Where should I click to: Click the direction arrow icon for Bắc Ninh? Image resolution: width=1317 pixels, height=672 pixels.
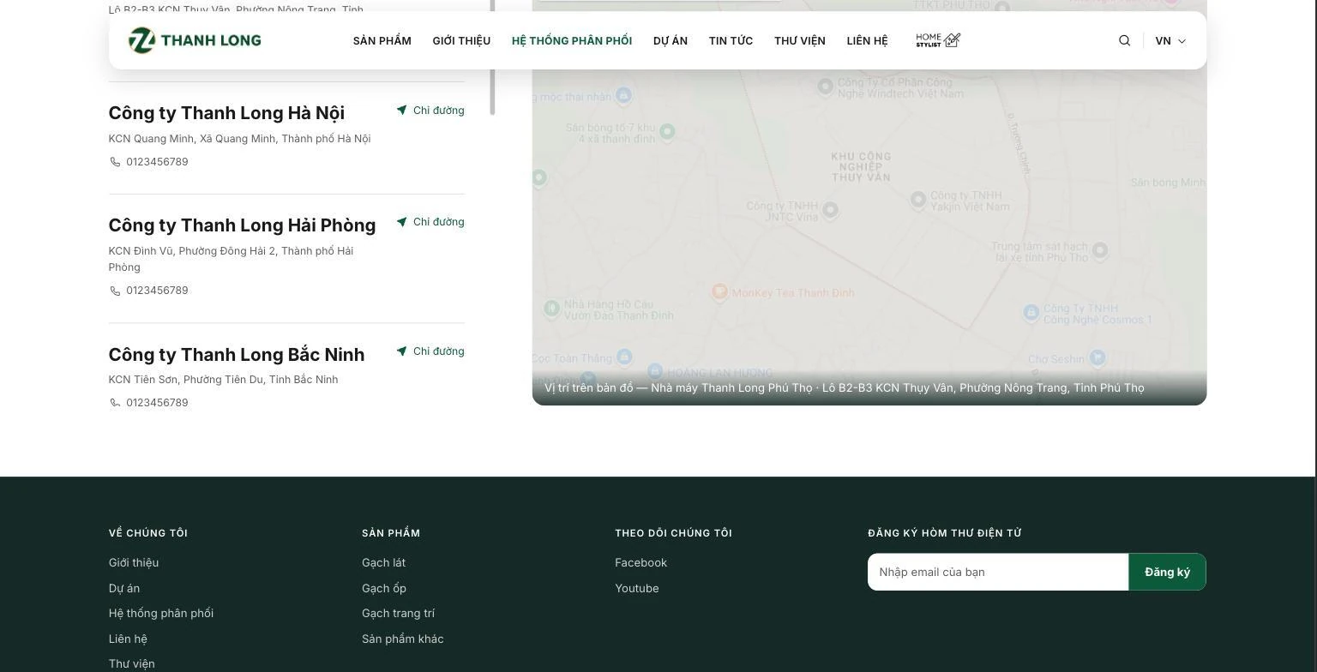[401, 351]
